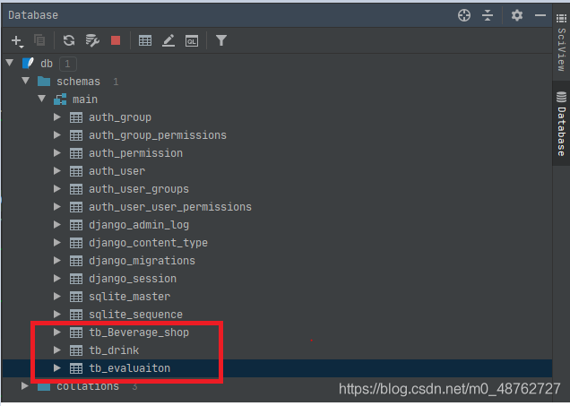The image size is (570, 406).
Task: Expand the django_migrations table arrow
Action: coord(57,260)
